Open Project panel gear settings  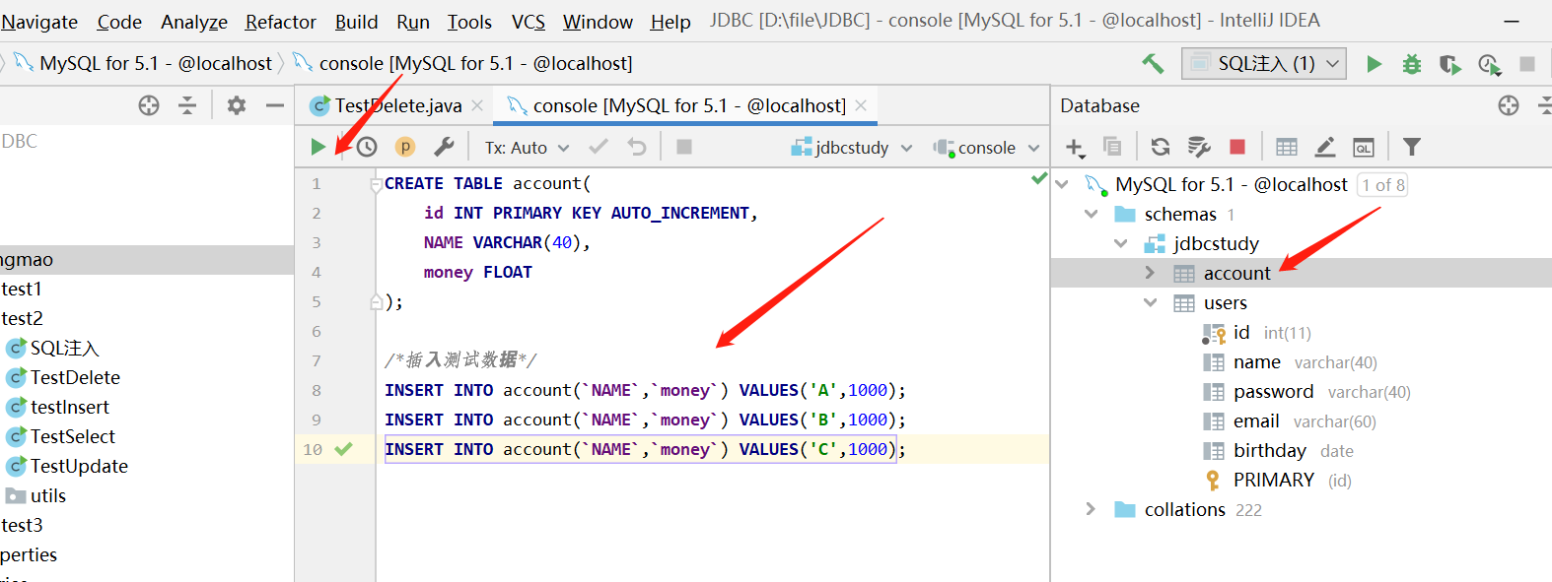(237, 105)
